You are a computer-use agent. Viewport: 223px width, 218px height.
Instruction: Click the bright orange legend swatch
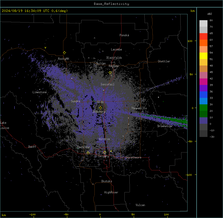click(x=203, y=43)
